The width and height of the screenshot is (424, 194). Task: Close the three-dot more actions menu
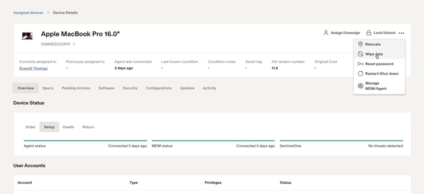coord(401,33)
